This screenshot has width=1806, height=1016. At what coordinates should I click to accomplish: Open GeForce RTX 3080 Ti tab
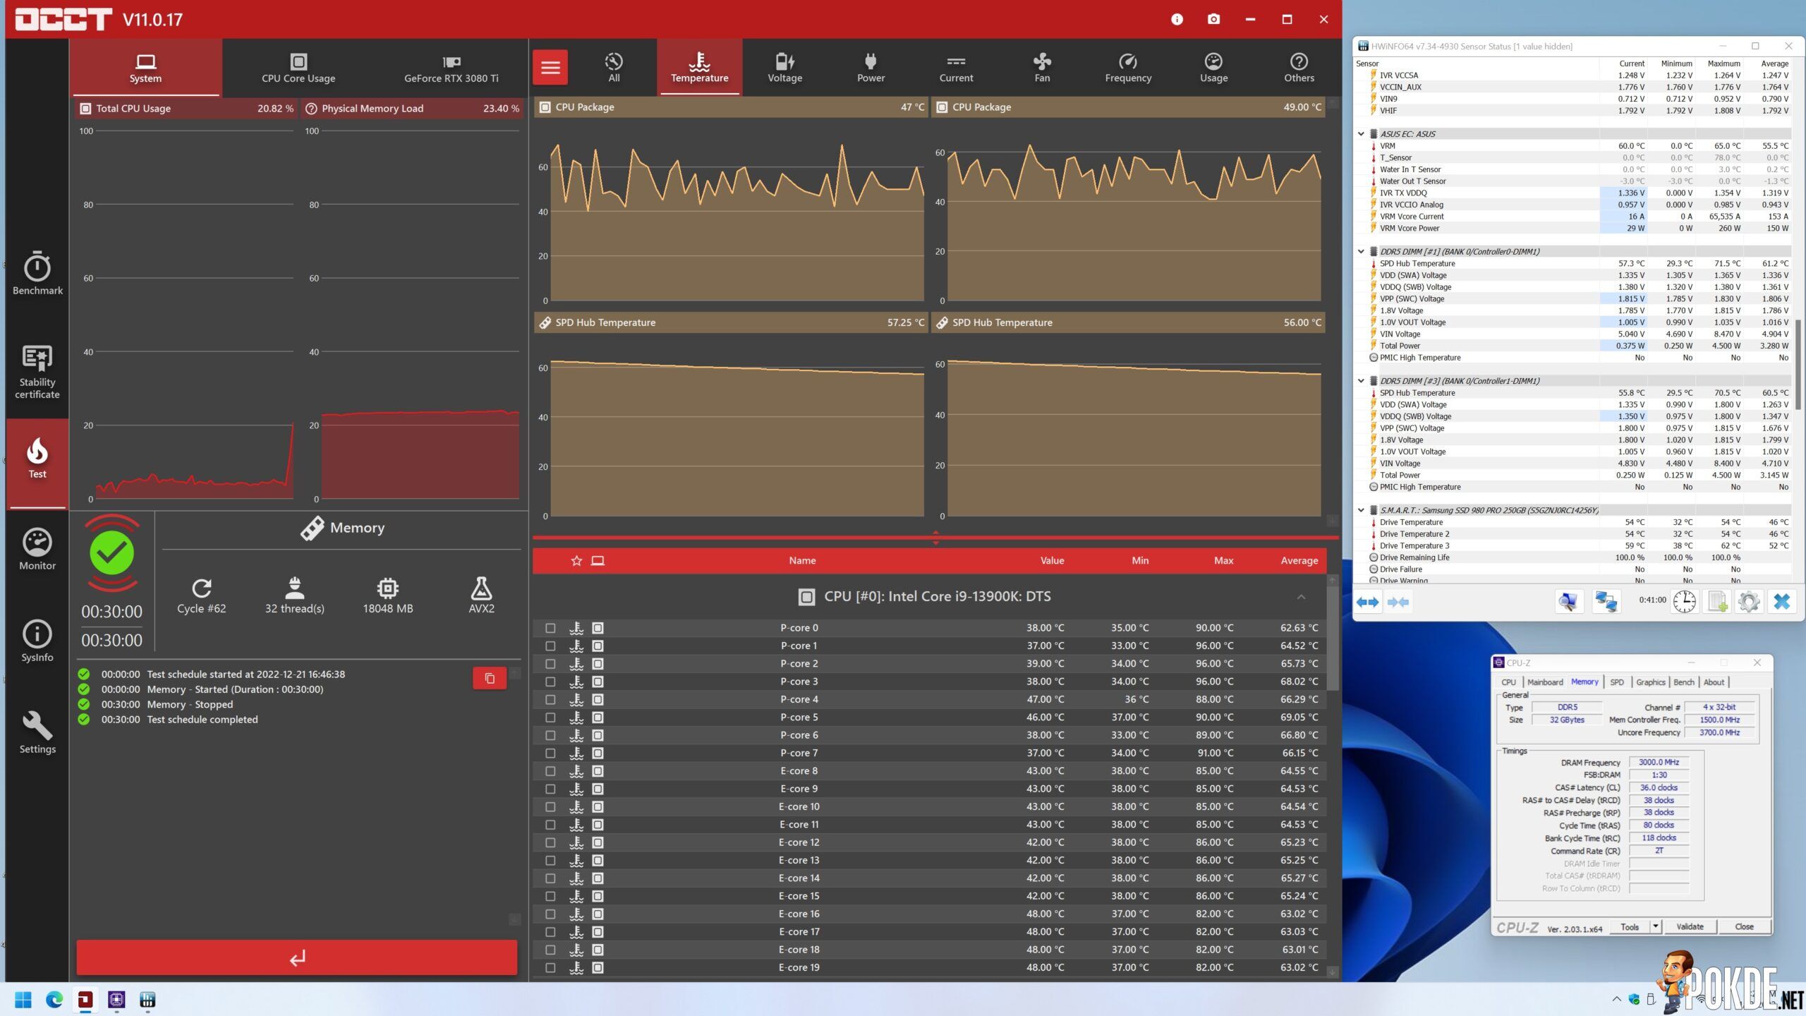pyautogui.click(x=451, y=68)
